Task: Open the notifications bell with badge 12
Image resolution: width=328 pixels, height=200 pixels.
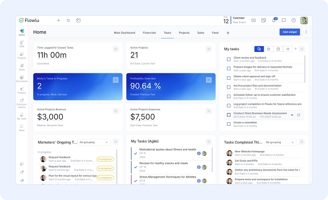Action: tap(274, 20)
